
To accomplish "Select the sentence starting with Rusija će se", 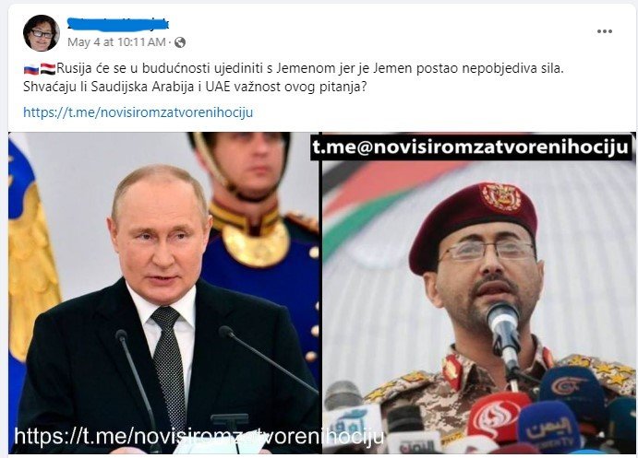I will [x=310, y=68].
